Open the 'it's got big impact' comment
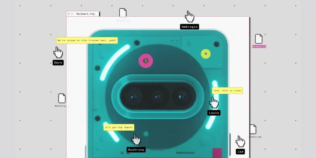Image resolution: width=316 pixels, height=158 pixels. 118,127
